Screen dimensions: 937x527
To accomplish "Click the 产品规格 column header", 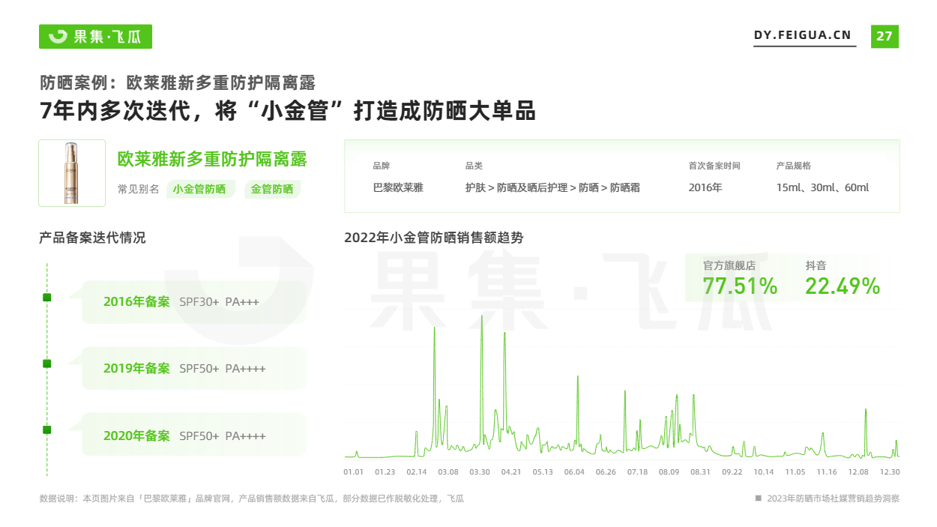I will pyautogui.click(x=794, y=166).
